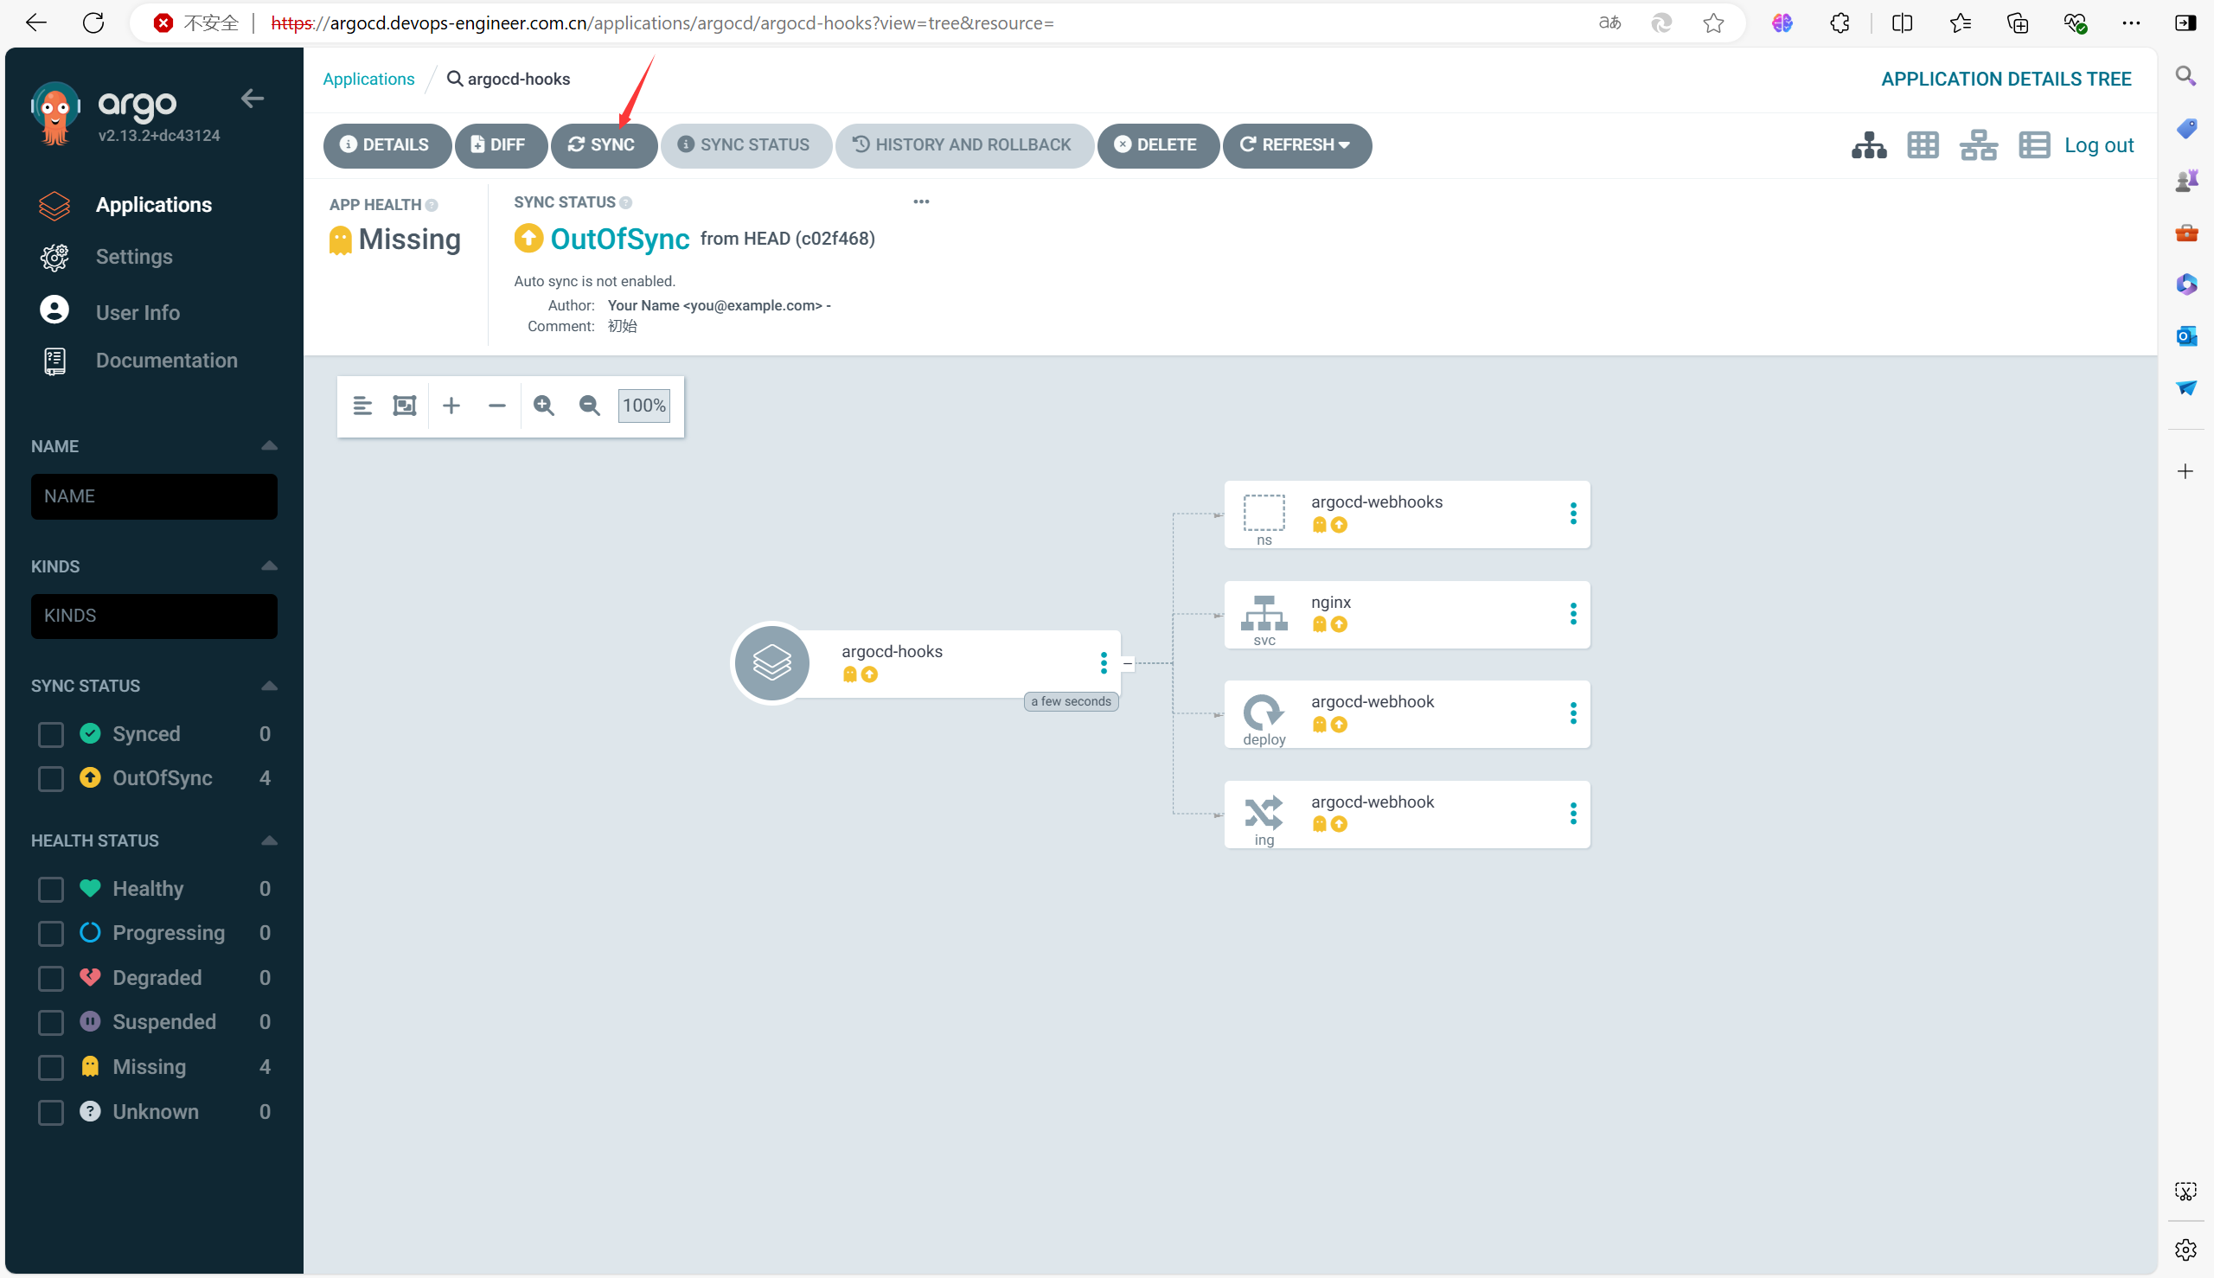The width and height of the screenshot is (2214, 1278).
Task: Check the Missing filter checkbox
Action: pos(51,1067)
